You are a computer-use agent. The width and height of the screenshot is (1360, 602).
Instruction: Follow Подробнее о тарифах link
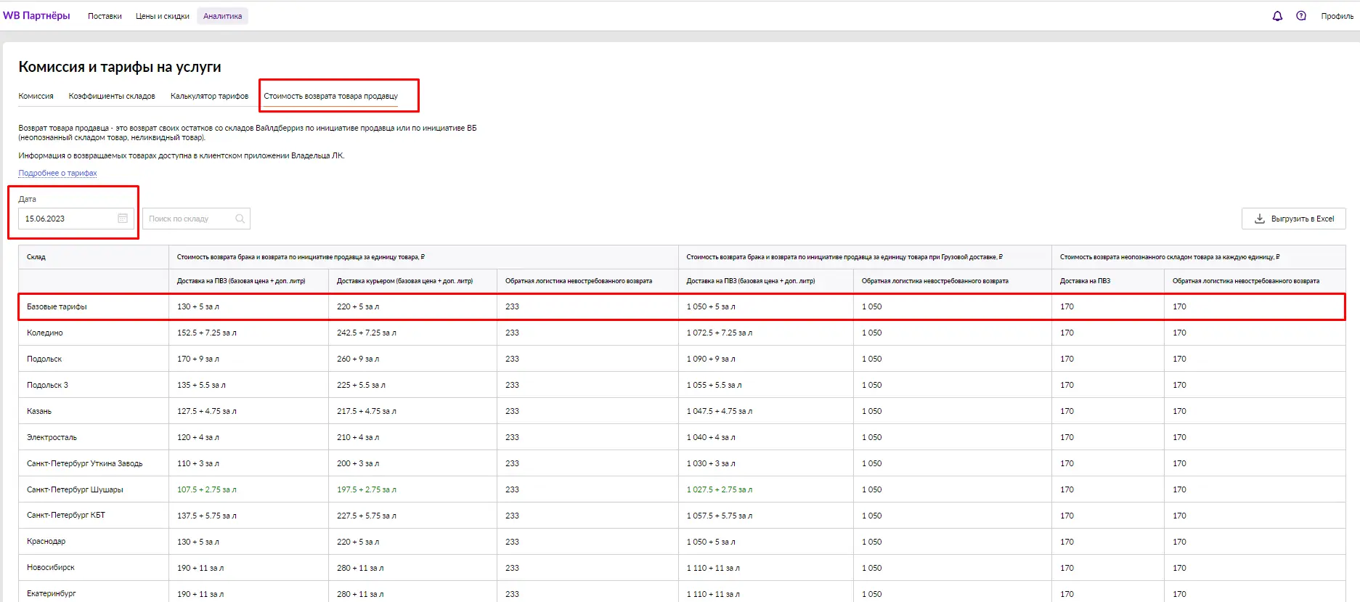57,173
